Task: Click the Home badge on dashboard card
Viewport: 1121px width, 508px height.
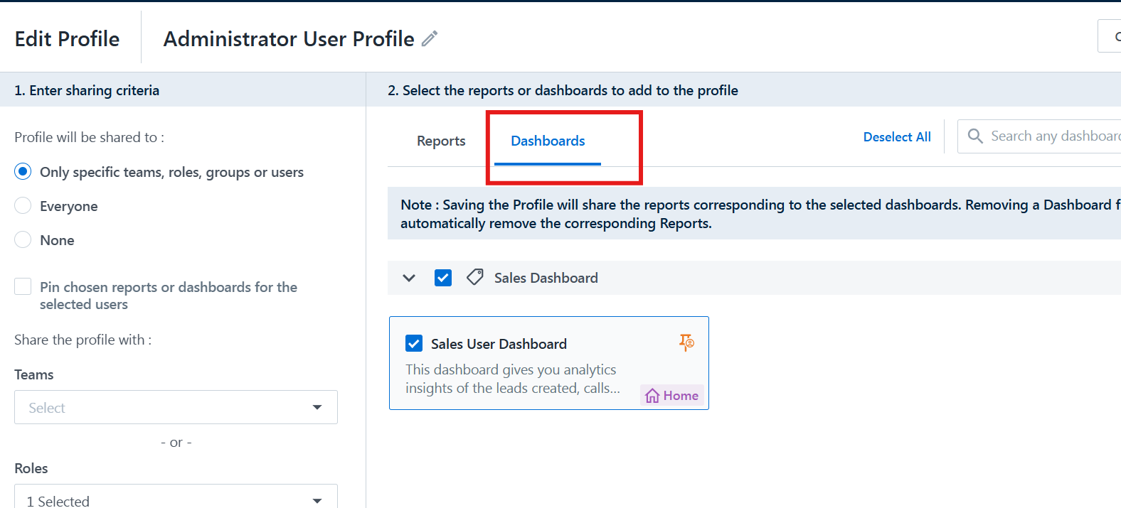Action: pyautogui.click(x=672, y=396)
